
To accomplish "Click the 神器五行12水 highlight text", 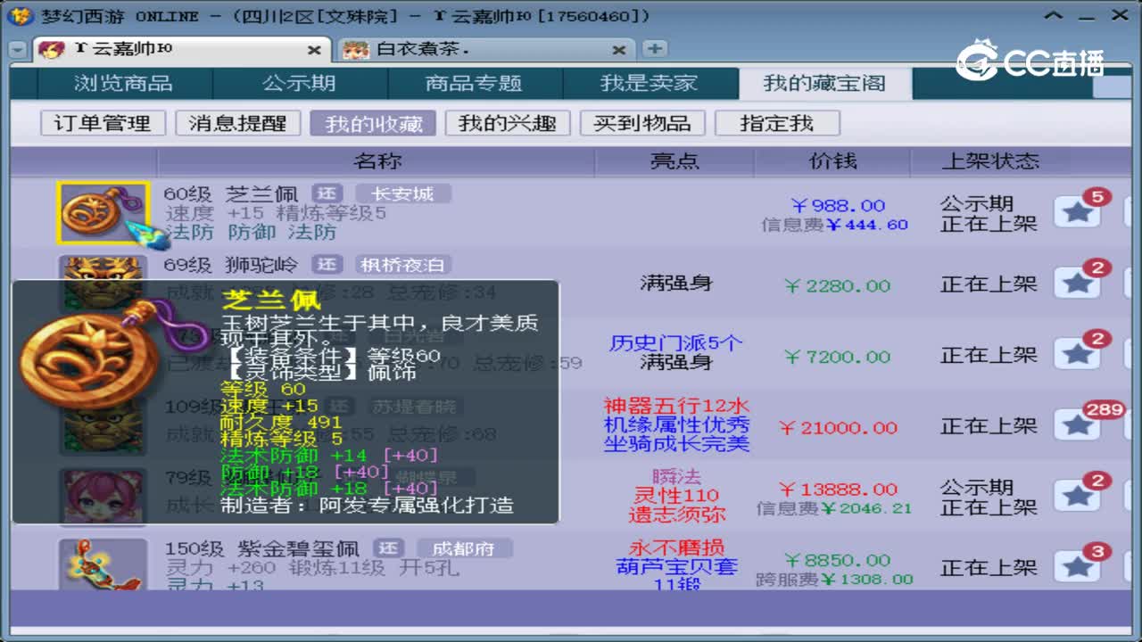I will (676, 407).
